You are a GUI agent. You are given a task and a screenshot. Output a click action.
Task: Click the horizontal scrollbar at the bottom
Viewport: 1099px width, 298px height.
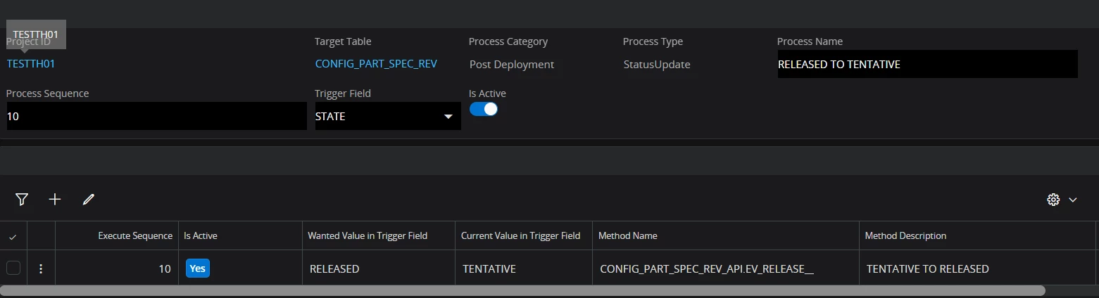click(522, 290)
